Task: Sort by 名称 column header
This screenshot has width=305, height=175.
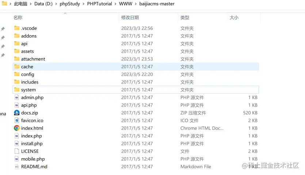Action: (18, 18)
